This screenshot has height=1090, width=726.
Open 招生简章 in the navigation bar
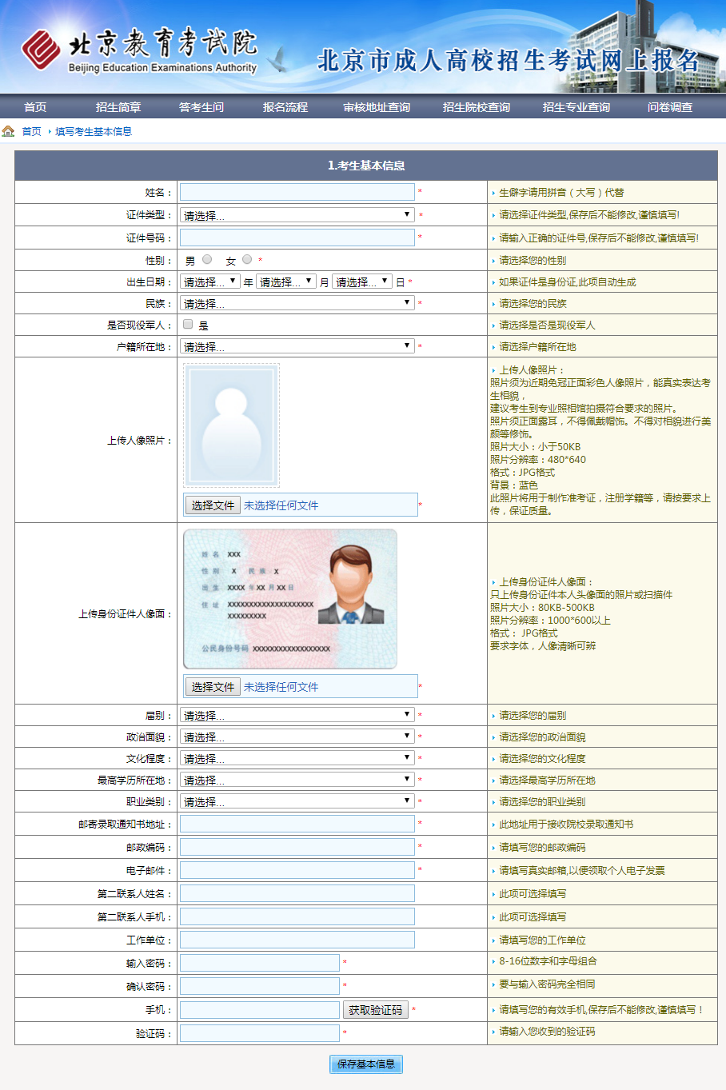click(118, 107)
